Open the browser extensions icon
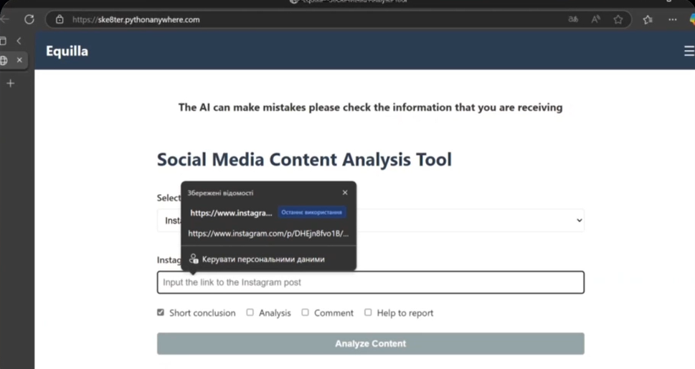Image resolution: width=695 pixels, height=369 pixels. coord(648,19)
